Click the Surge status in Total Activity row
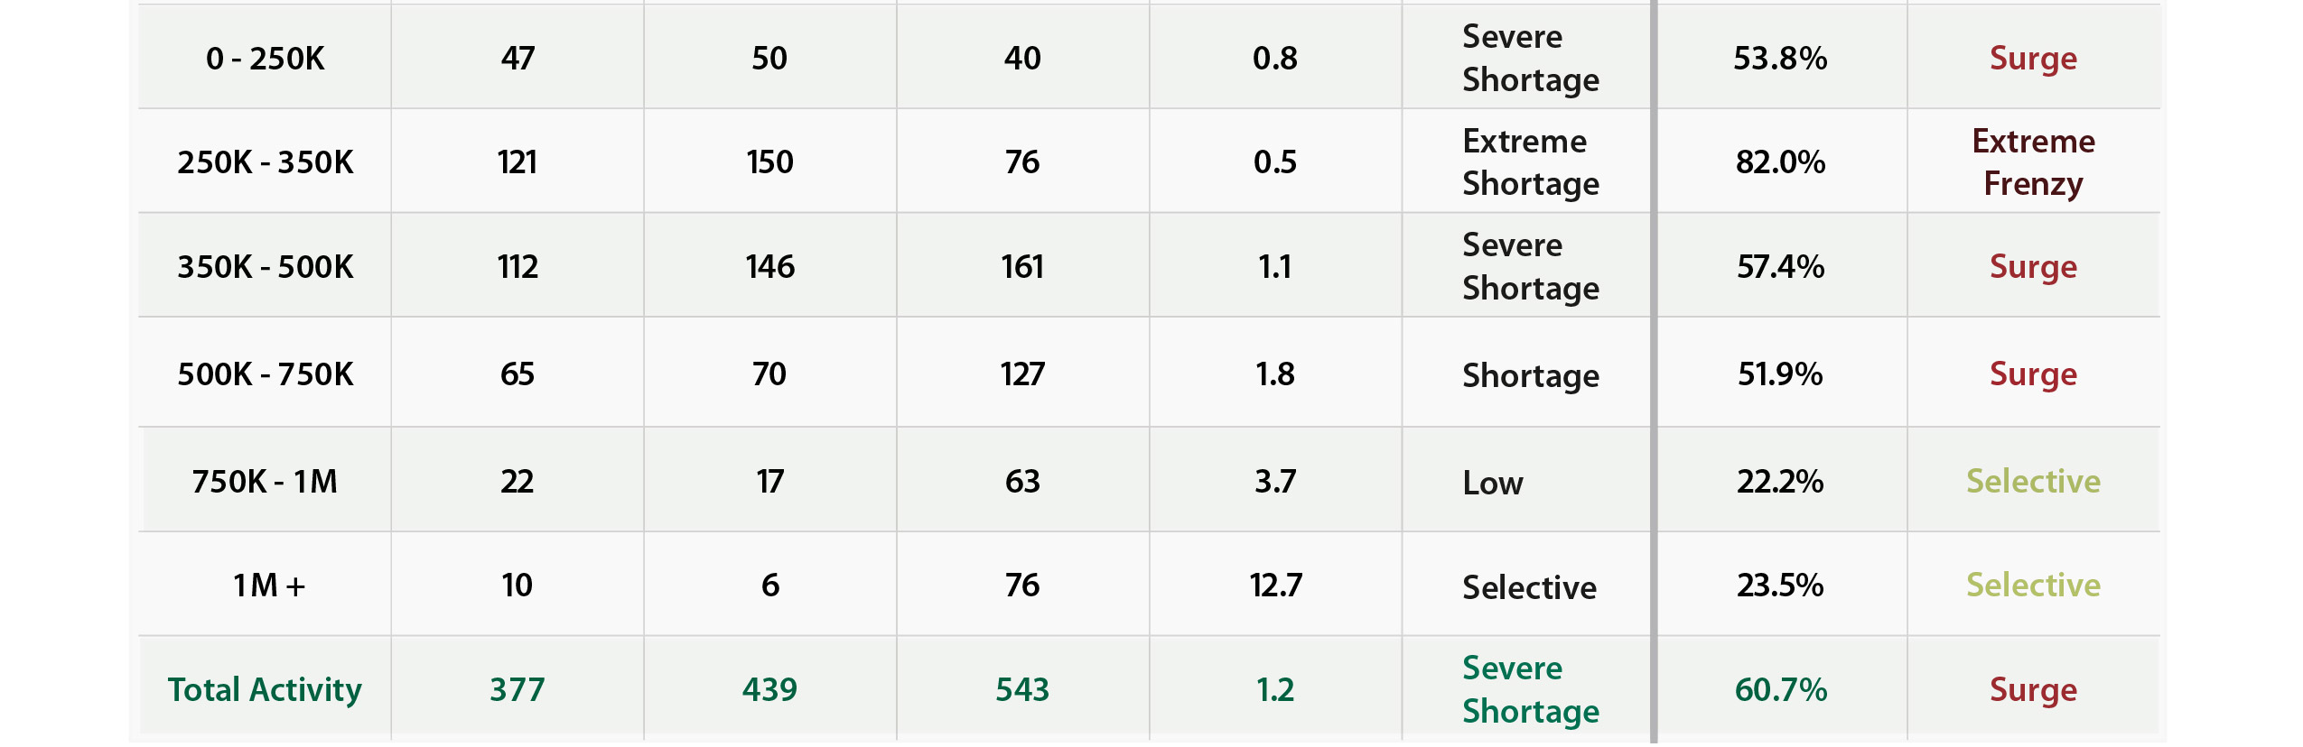The image size is (2303, 747). coord(2033,690)
